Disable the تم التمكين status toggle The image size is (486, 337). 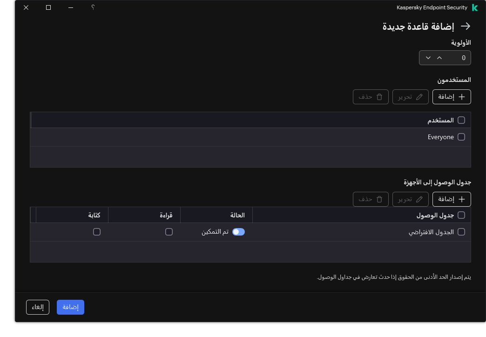pos(238,232)
